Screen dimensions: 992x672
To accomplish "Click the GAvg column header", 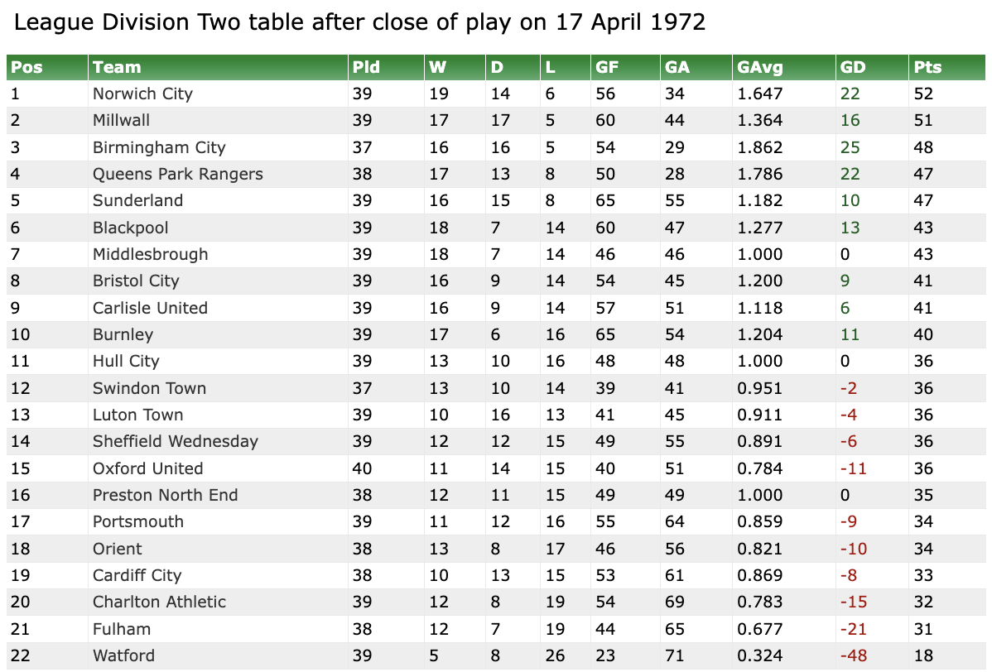I will coord(759,68).
